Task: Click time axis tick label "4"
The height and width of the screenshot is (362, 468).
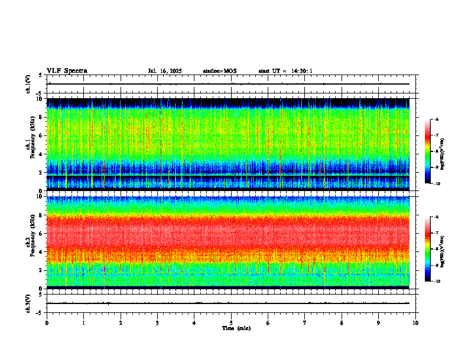Action: click(x=194, y=323)
